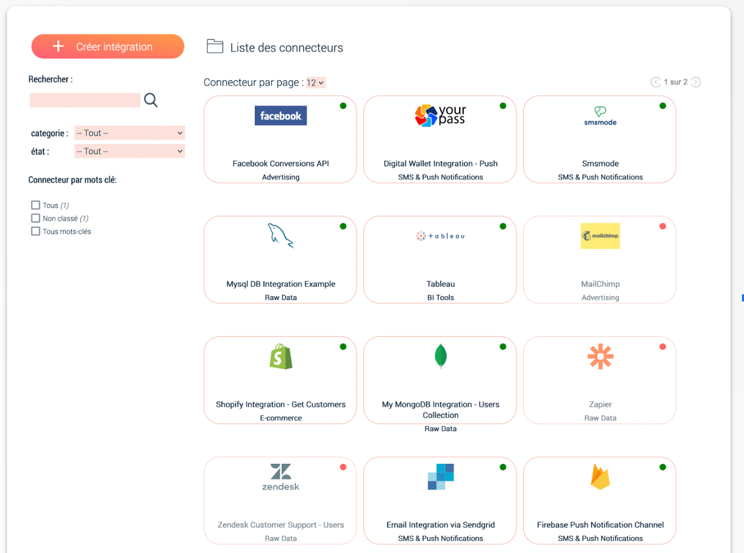This screenshot has width=744, height=553.
Task: Open the état dropdown
Action: [129, 151]
